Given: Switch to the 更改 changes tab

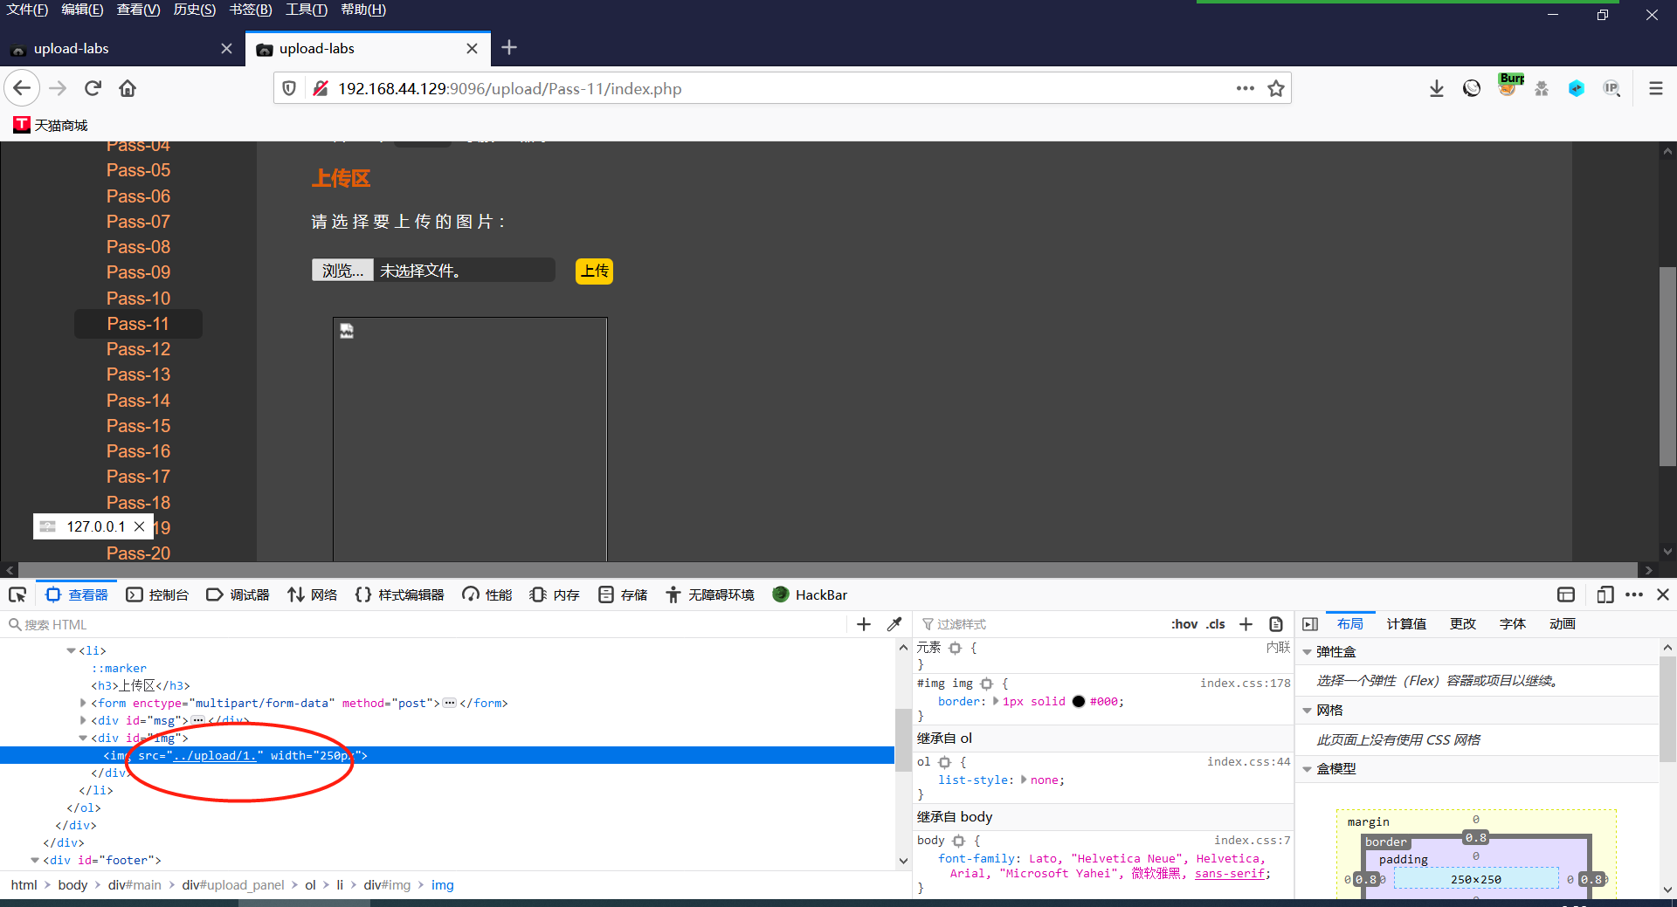Looking at the screenshot, I should [x=1463, y=624].
